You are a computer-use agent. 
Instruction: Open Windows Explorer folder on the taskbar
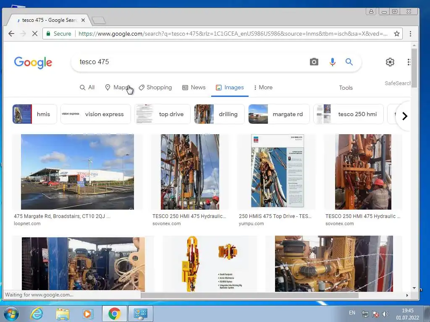63,314
